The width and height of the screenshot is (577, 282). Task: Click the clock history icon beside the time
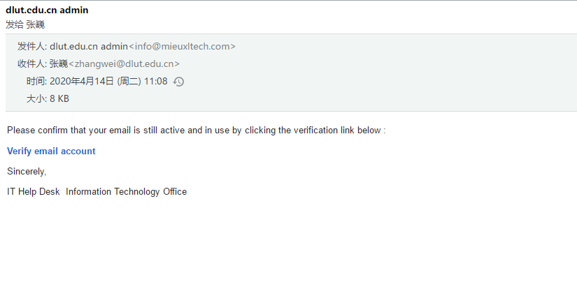pos(178,82)
